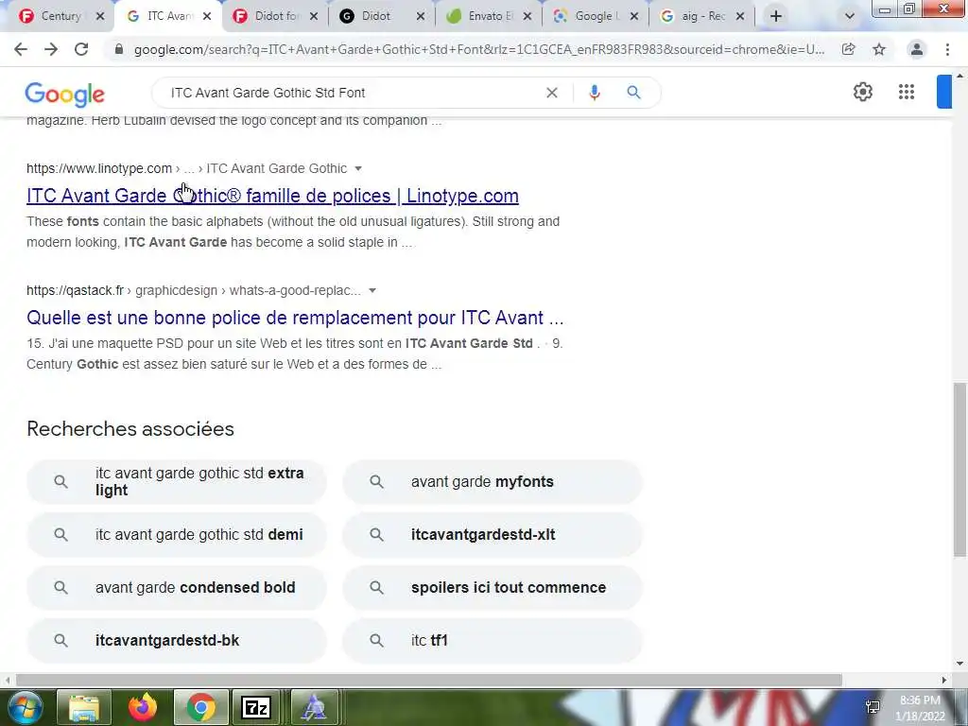Go back to the previous page
968x726 pixels.
21,49
